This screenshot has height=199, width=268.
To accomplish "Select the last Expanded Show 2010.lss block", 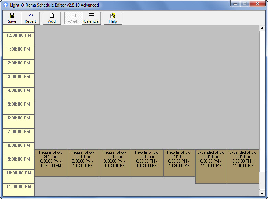I will coord(243,166).
